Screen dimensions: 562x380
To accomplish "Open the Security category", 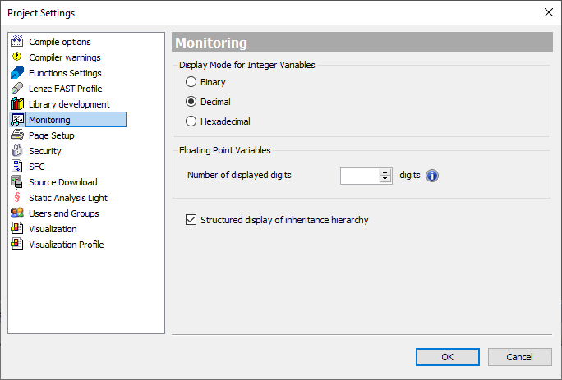I will click(x=45, y=151).
